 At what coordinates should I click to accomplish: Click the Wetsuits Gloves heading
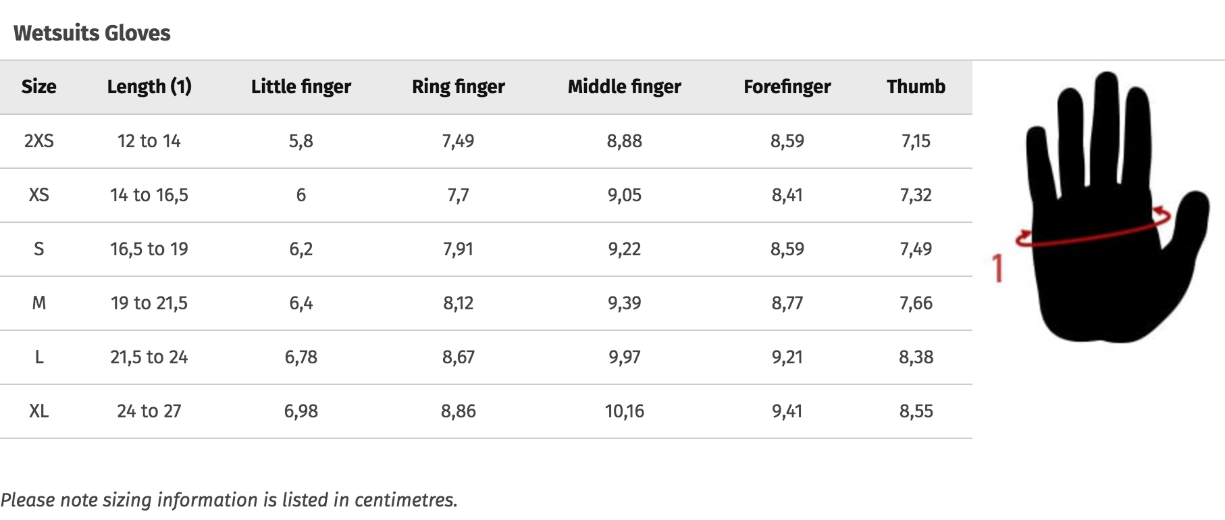92,33
